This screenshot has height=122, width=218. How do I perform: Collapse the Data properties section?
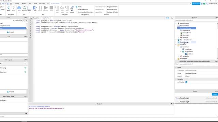coord(176,67)
